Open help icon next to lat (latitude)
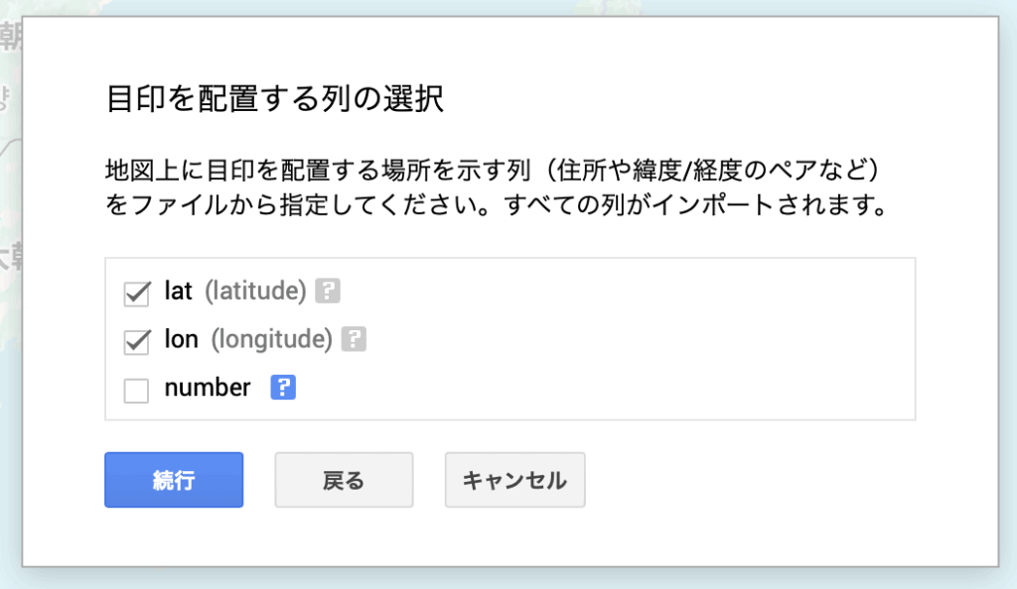1017x589 pixels. (x=328, y=292)
